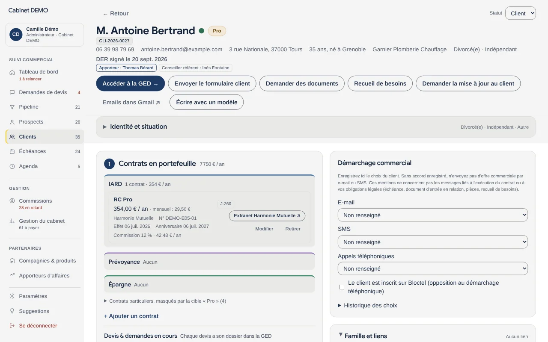Click Ajouter un contrat

[x=131, y=316]
